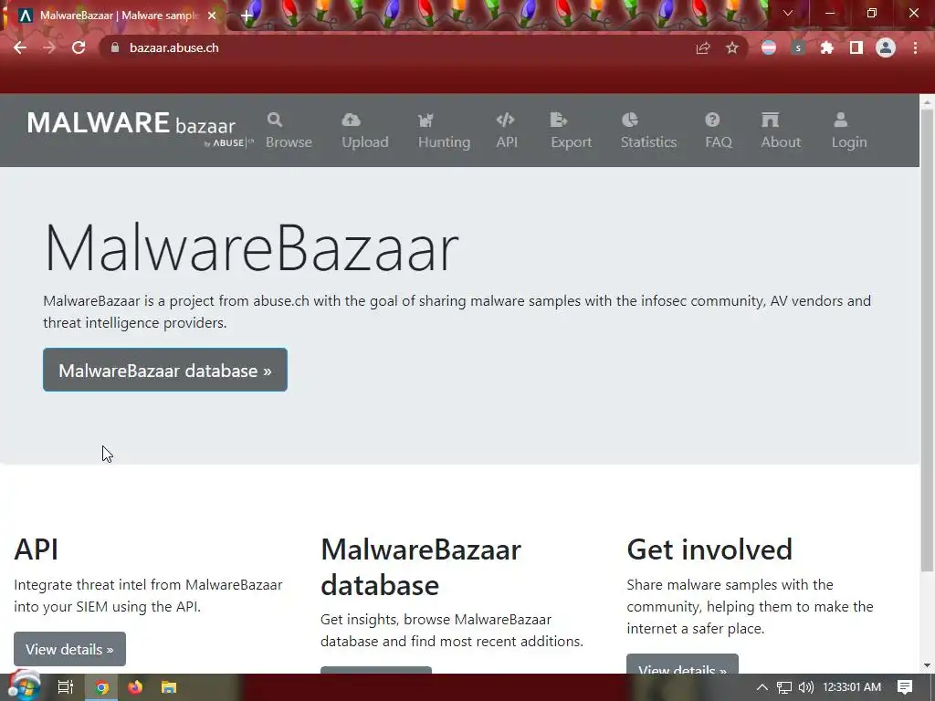Open the Windows Start button
The width and height of the screenshot is (935, 701).
(25, 686)
